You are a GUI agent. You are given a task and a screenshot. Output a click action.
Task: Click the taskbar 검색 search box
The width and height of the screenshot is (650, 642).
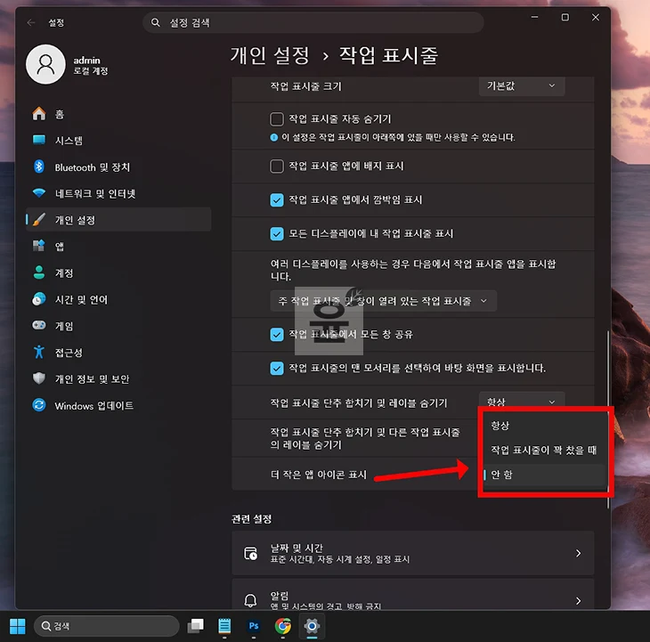[107, 626]
